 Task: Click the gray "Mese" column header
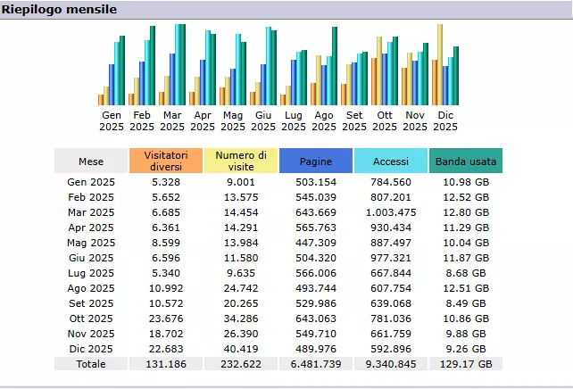coord(91,161)
